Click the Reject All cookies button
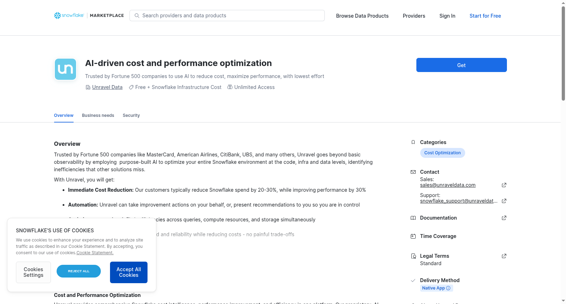 [79, 271]
